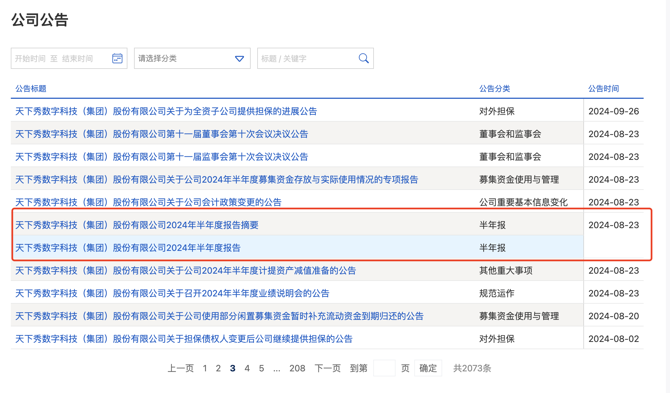
Task: Jump to last page 208
Action: 297,368
